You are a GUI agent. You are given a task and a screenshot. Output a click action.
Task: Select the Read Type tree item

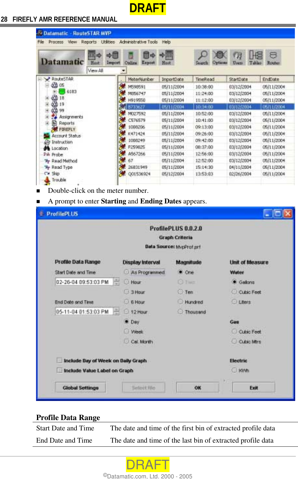click(62, 167)
